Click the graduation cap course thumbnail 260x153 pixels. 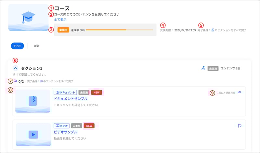click(x=28, y=18)
